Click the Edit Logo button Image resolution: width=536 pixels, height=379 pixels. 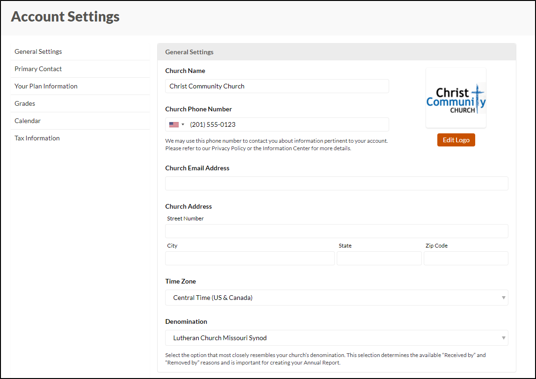pyautogui.click(x=456, y=140)
